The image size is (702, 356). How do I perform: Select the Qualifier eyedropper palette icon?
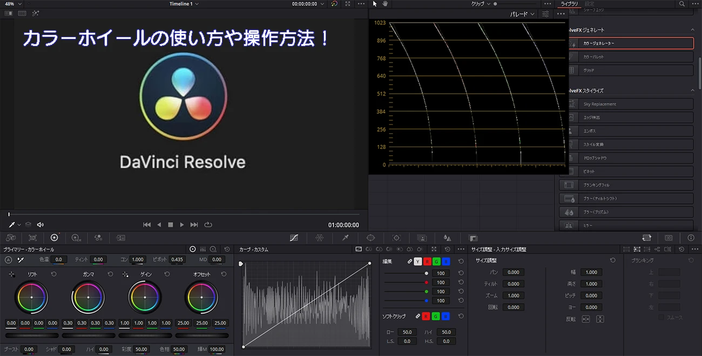point(345,237)
